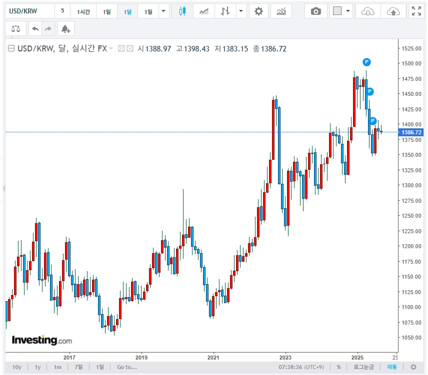Viewport: 428px width, 375px height.
Task: Select the 1시간 interval tab
Action: pos(83,11)
